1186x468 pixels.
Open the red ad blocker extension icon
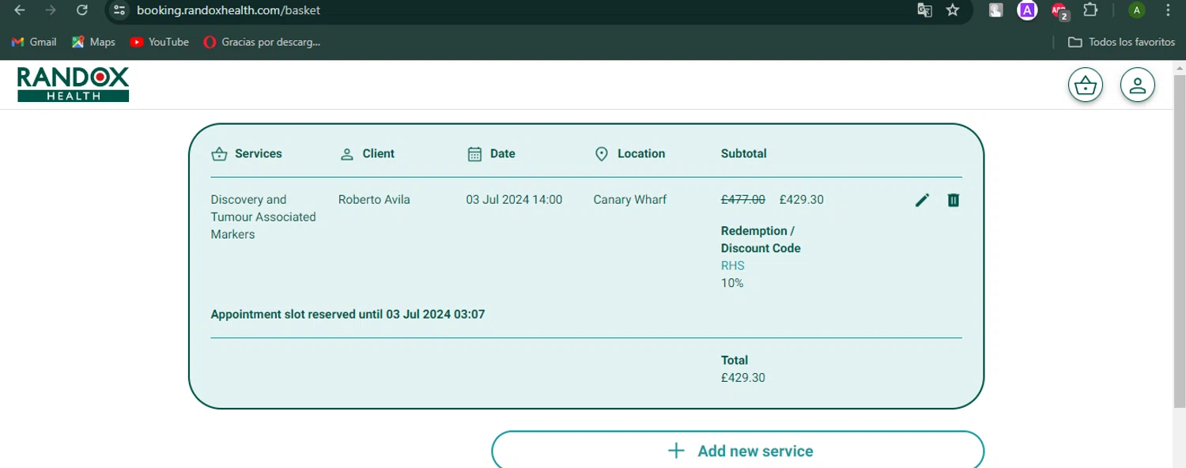click(1059, 11)
